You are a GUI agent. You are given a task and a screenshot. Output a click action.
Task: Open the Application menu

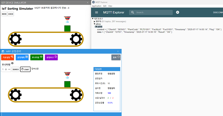click(96, 6)
